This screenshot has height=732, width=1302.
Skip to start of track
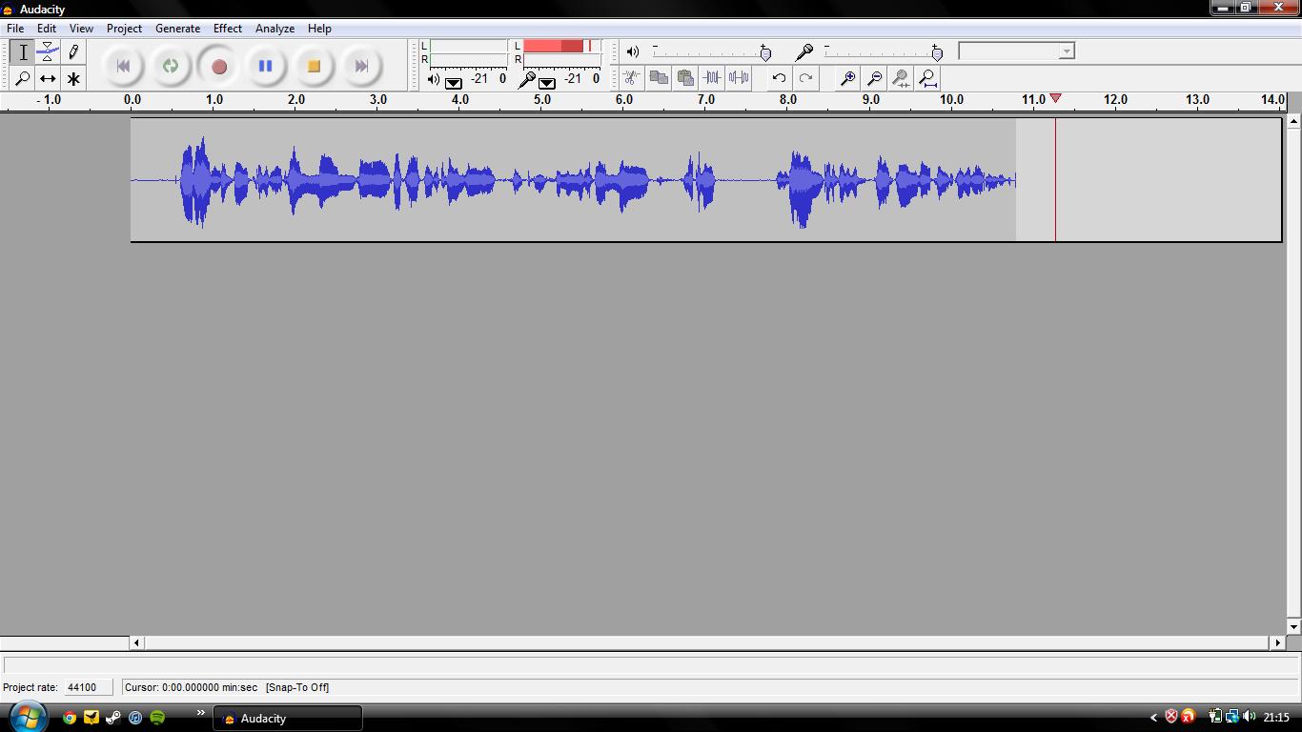click(123, 66)
